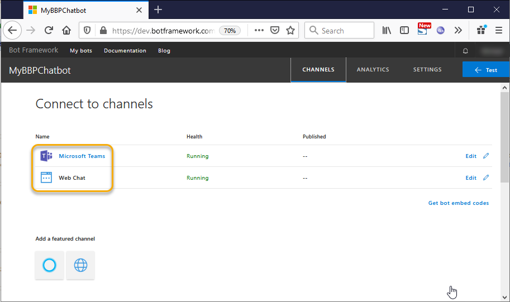Image resolution: width=510 pixels, height=302 pixels.
Task: Click the Add a featured channel label
Action: (65, 238)
